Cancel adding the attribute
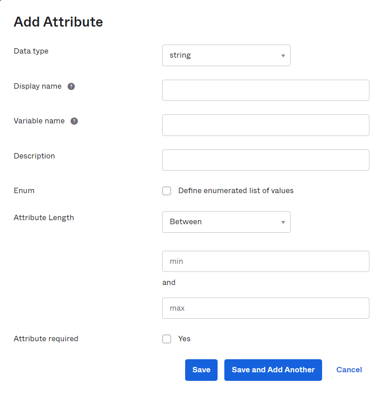Screen dimensions: 382x393 [x=349, y=370]
